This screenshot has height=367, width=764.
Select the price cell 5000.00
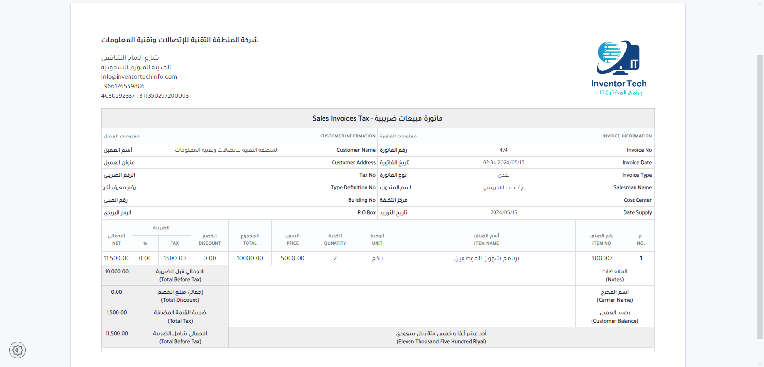pyautogui.click(x=292, y=258)
